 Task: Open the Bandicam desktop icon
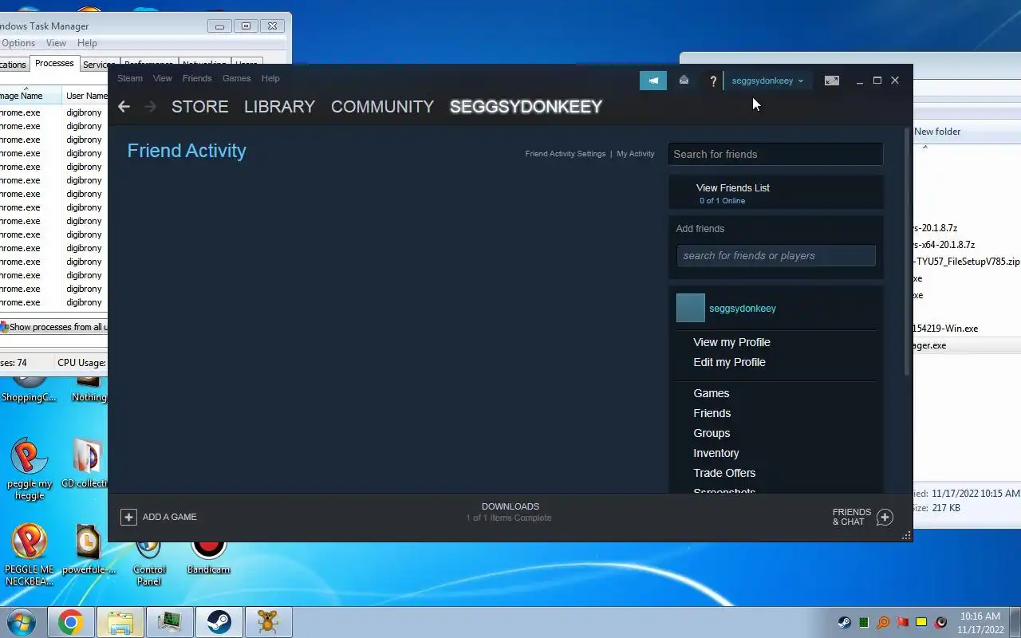coord(208,555)
